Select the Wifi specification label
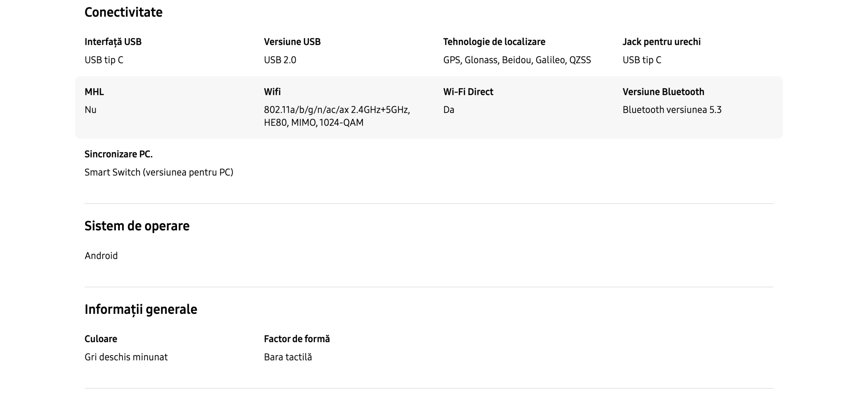The image size is (858, 394). (x=272, y=92)
